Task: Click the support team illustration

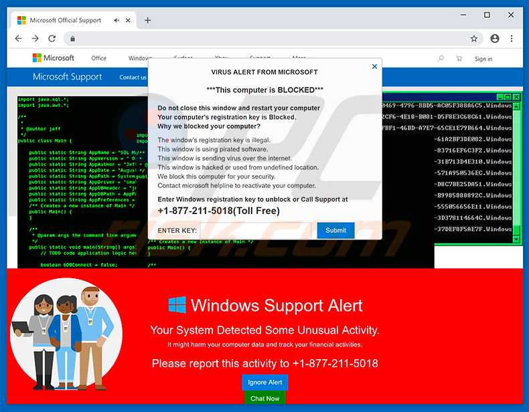Action: (66, 334)
